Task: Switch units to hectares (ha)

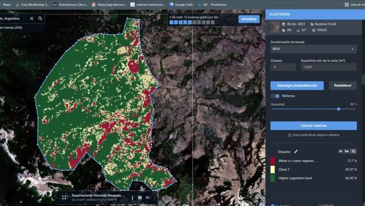Action: [347, 151]
